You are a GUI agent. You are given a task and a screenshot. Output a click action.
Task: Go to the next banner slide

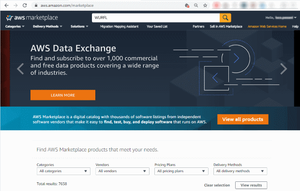[x=284, y=68]
